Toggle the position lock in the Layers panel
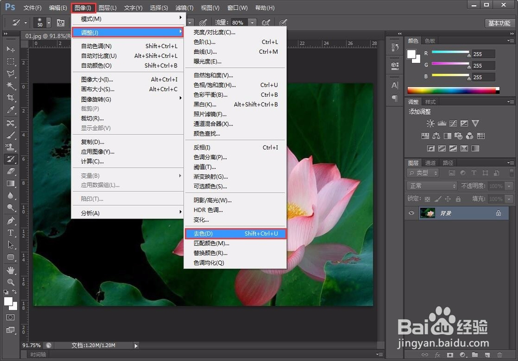This screenshot has height=361, width=518. [448, 199]
